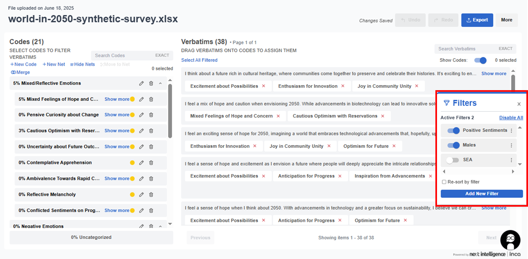The height and width of the screenshot is (259, 528).
Task: Click Add New Filter button
Action: pyautogui.click(x=482, y=194)
